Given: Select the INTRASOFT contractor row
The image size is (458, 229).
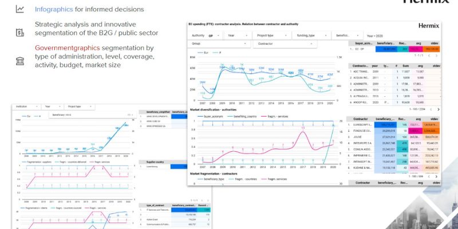Looking at the screenshot, I should point(394,161).
